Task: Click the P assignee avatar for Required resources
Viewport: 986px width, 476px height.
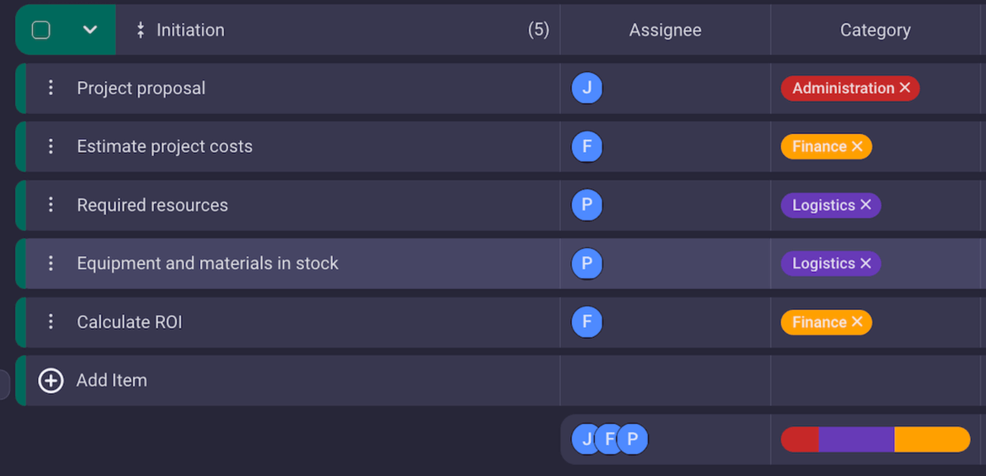Action: coord(587,205)
